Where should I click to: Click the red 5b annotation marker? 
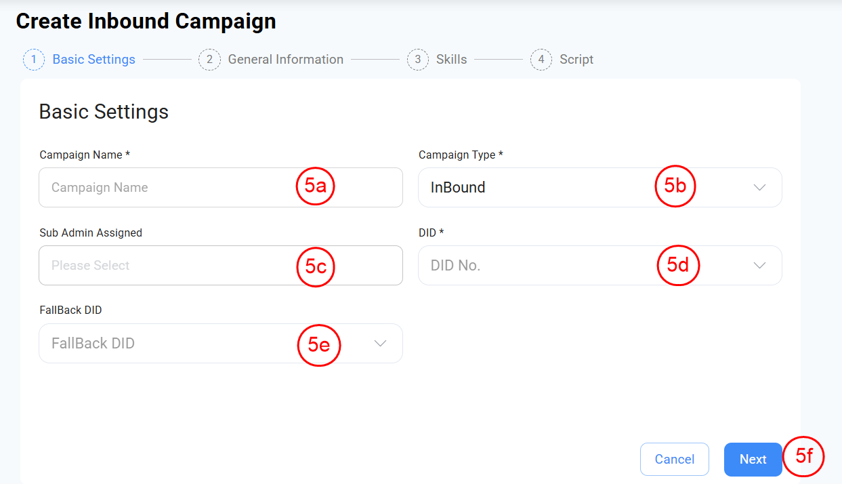pyautogui.click(x=675, y=186)
